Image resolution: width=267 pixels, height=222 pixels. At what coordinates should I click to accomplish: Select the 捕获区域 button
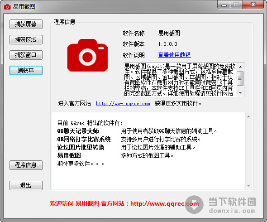pyautogui.click(x=26, y=39)
